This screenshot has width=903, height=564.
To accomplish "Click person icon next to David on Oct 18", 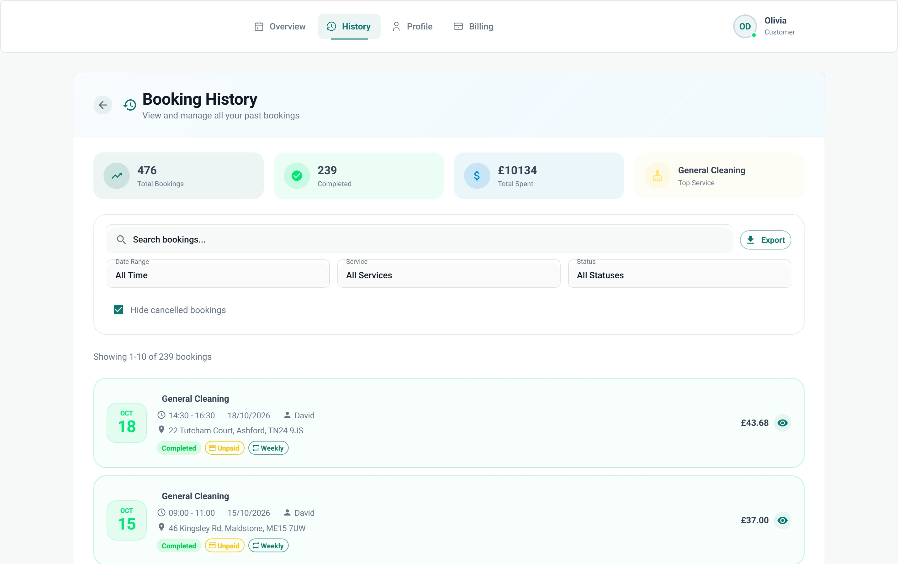I will [x=287, y=415].
